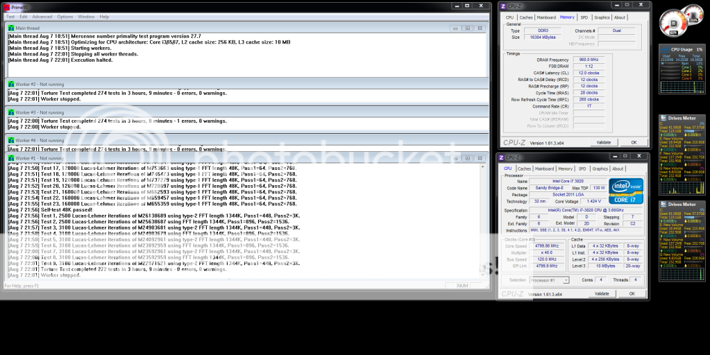Click the NUM indicator in Prime95 status bar

(x=462, y=286)
